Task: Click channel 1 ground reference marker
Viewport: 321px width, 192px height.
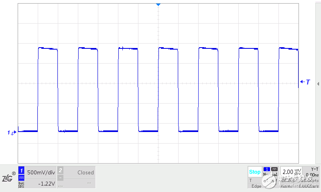Action: [12, 132]
